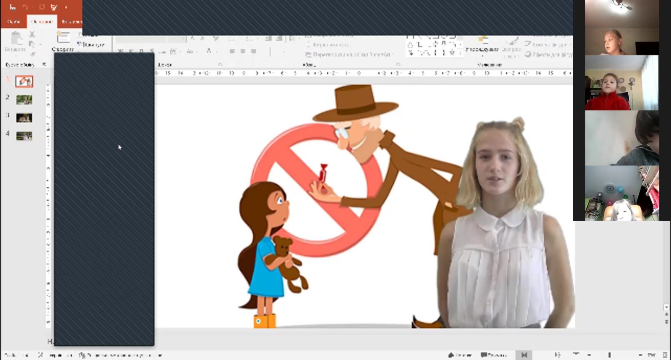Click the Arrange icon in the ribbon

(482, 44)
